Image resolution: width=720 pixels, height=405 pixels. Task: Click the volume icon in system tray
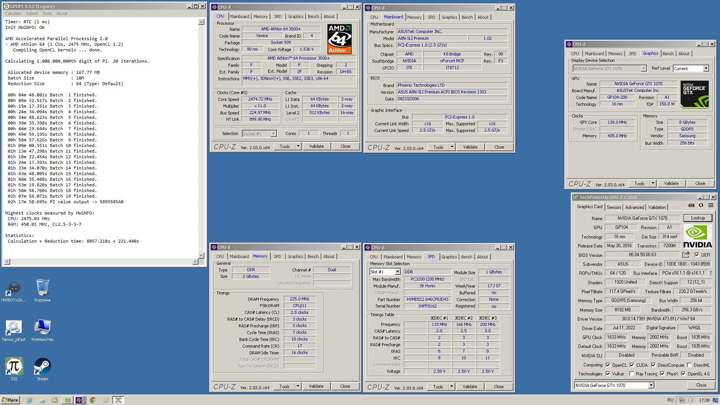click(x=691, y=400)
